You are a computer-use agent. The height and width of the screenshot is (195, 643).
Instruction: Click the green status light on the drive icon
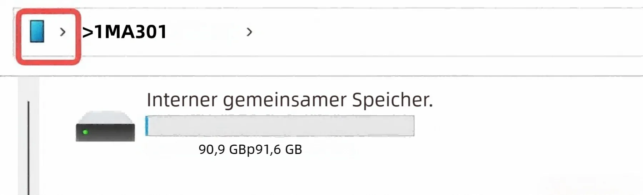(85, 132)
